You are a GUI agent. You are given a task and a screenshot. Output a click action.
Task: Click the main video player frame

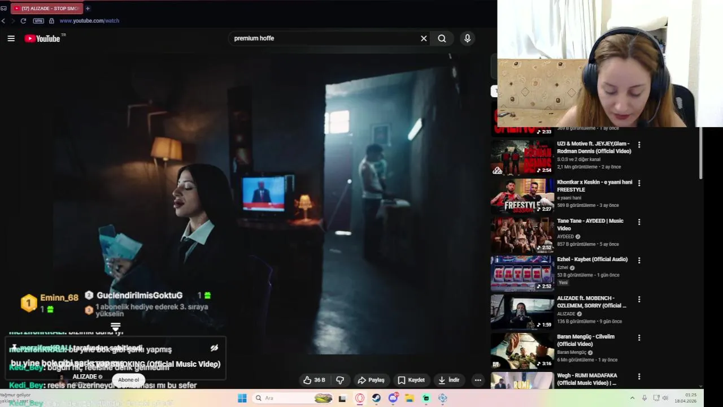point(243,203)
